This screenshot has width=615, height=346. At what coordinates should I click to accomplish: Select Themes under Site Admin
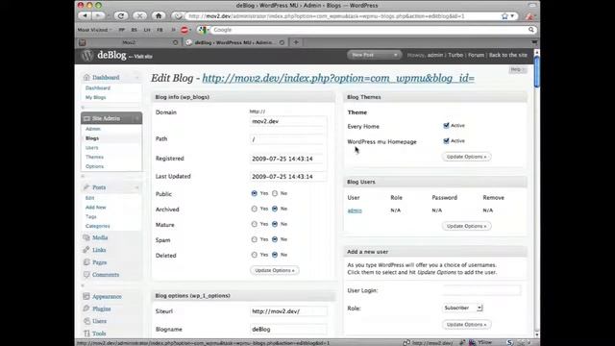[x=94, y=157]
